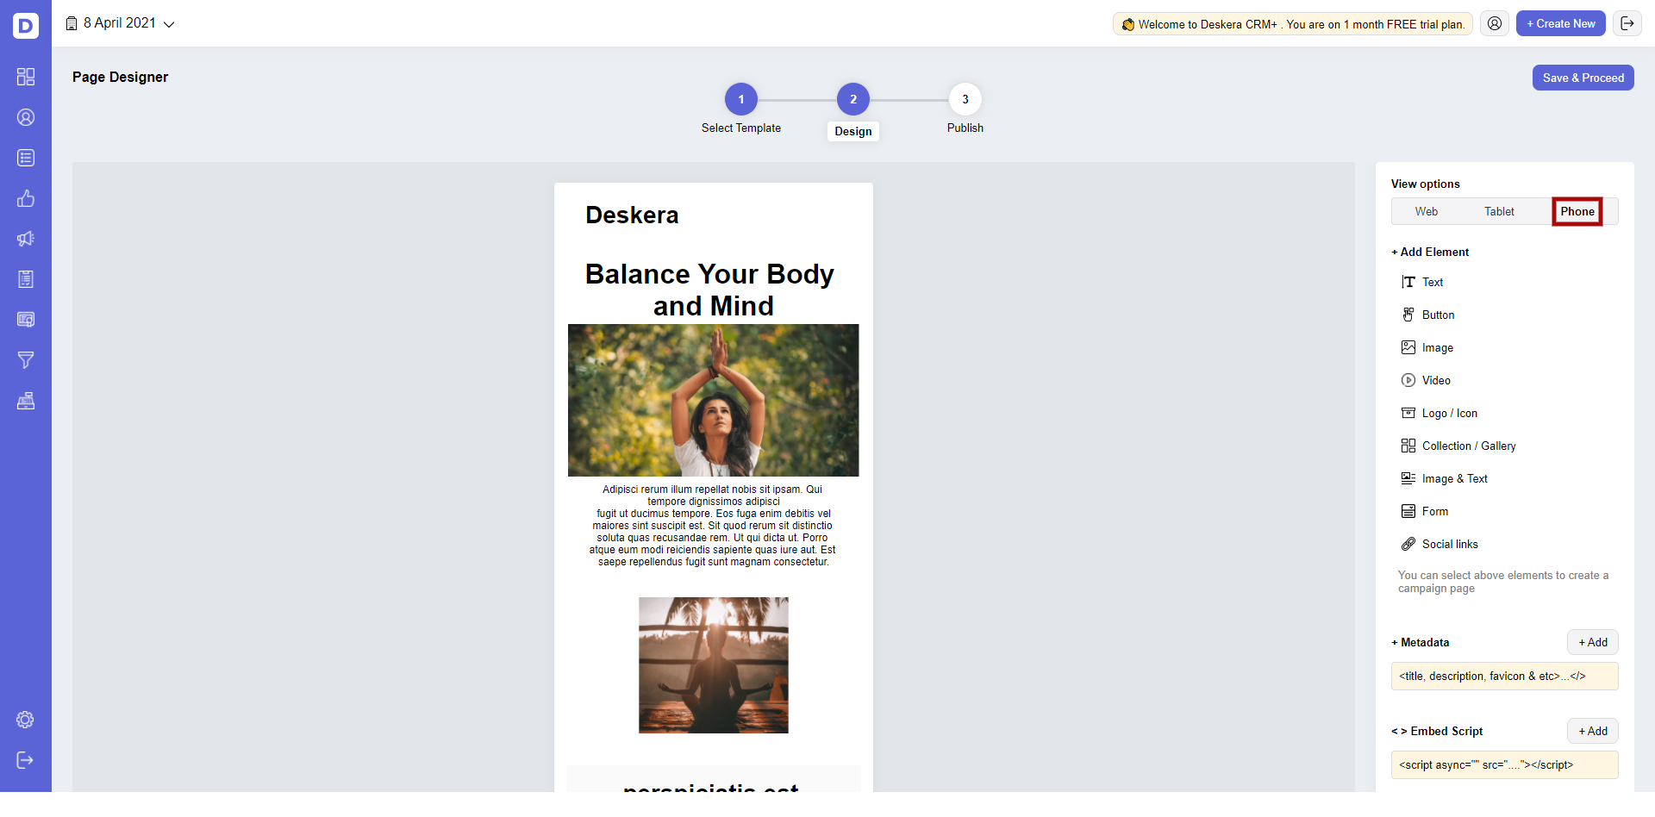The width and height of the screenshot is (1655, 817).
Task: Go to step 1 Select Template
Action: tap(741, 99)
